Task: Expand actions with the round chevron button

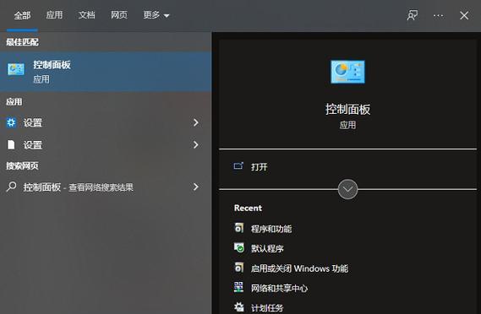Action: click(x=347, y=189)
